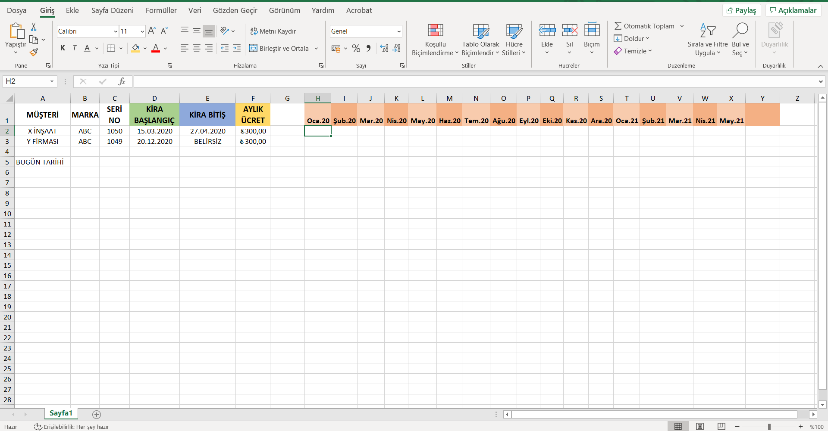Toggle underline formatting
The width and height of the screenshot is (828, 431).
pos(87,48)
